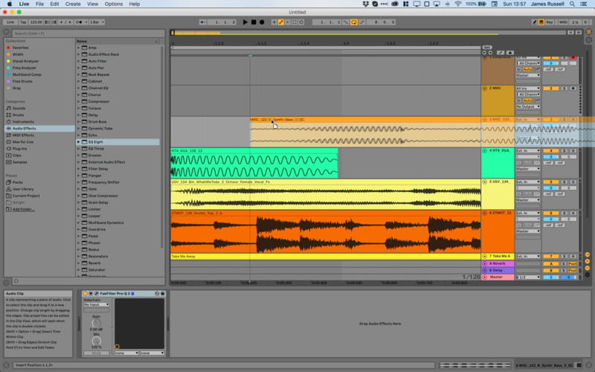
Task: Fold the 4 HT4_Kick track with its arrow
Action: (484, 150)
